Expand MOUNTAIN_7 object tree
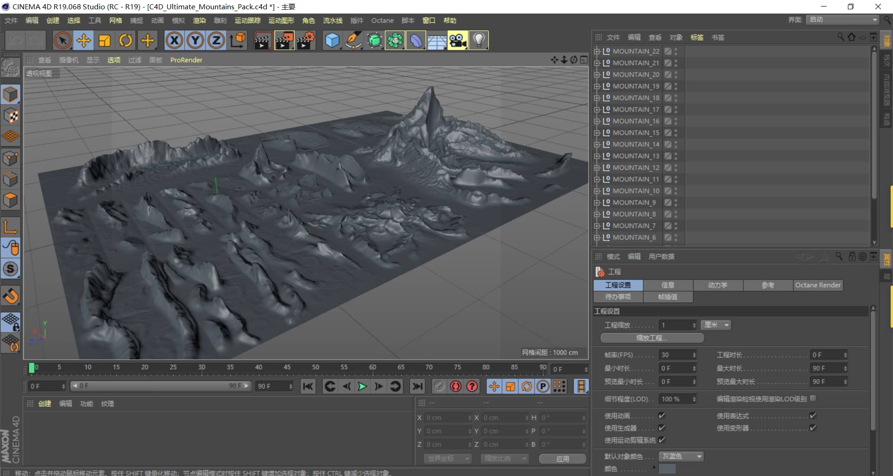The height and width of the screenshot is (476, 893). pyautogui.click(x=597, y=226)
